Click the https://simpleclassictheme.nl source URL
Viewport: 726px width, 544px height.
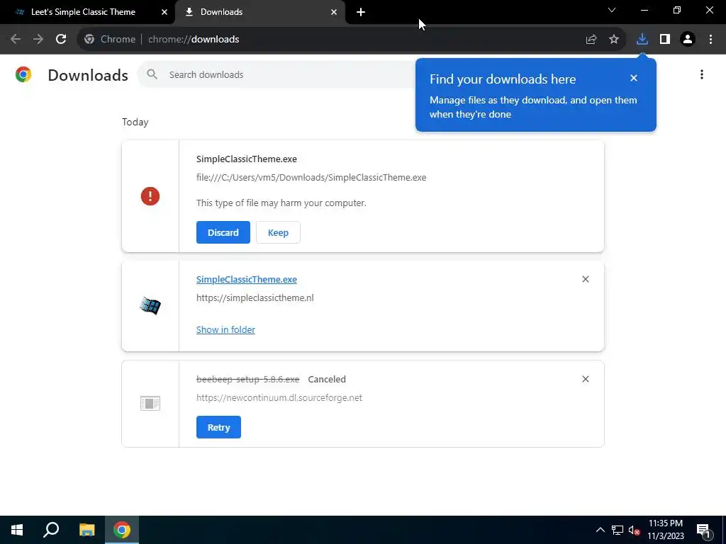(255, 298)
